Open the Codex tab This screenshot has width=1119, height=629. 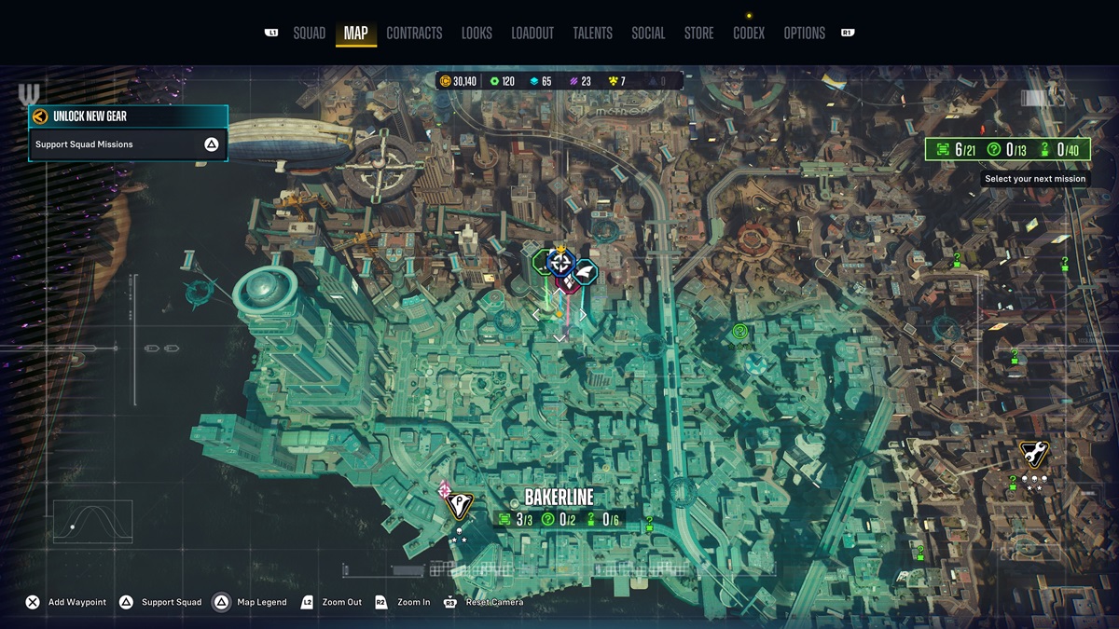tap(748, 34)
